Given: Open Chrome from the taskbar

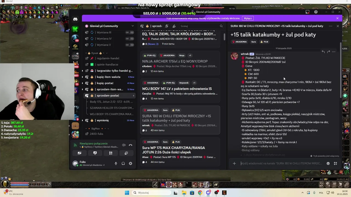Looking at the screenshot, I should (x=200, y=193).
